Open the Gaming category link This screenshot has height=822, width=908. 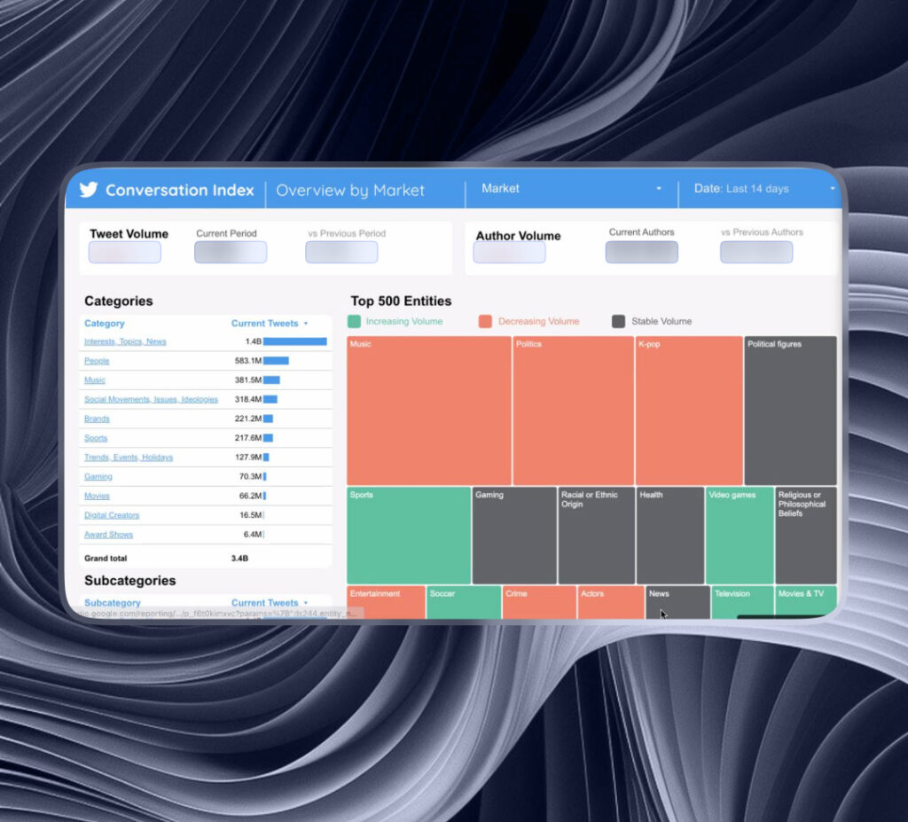click(x=98, y=476)
